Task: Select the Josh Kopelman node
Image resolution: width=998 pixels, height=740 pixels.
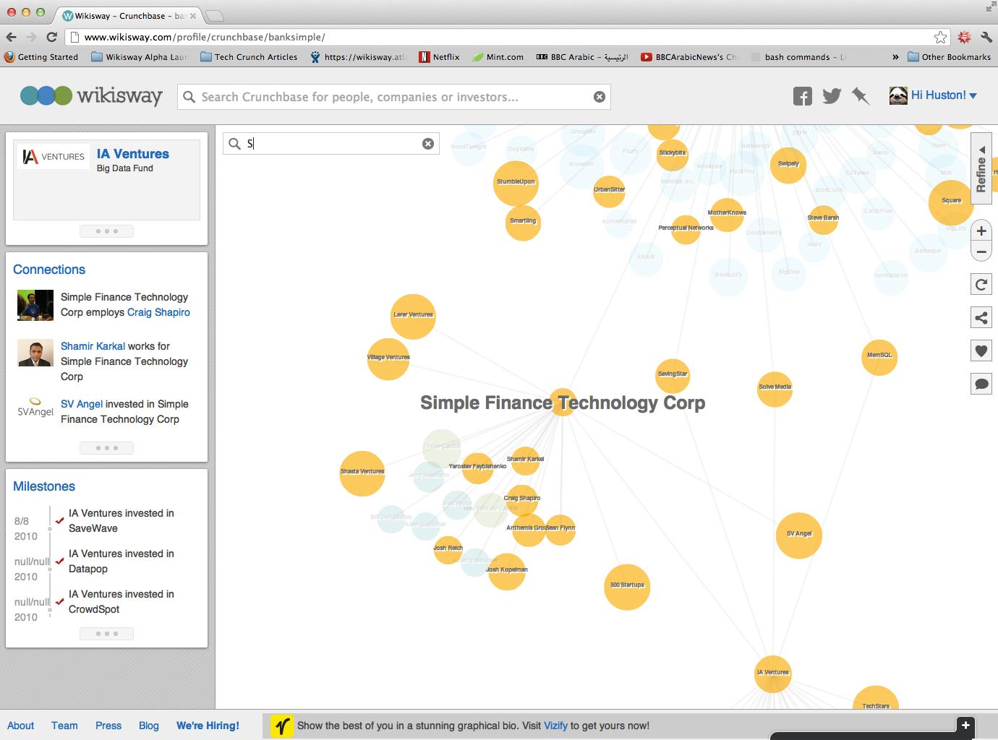Action: click(x=506, y=571)
